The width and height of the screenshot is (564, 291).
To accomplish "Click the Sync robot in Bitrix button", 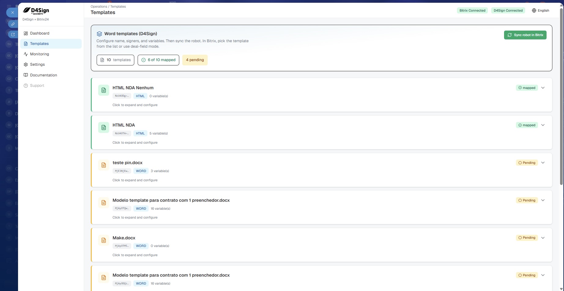I will coord(525,35).
